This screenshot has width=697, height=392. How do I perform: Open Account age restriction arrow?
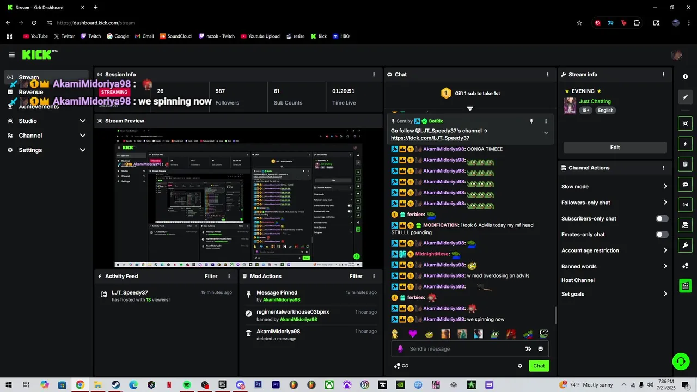pos(665,250)
